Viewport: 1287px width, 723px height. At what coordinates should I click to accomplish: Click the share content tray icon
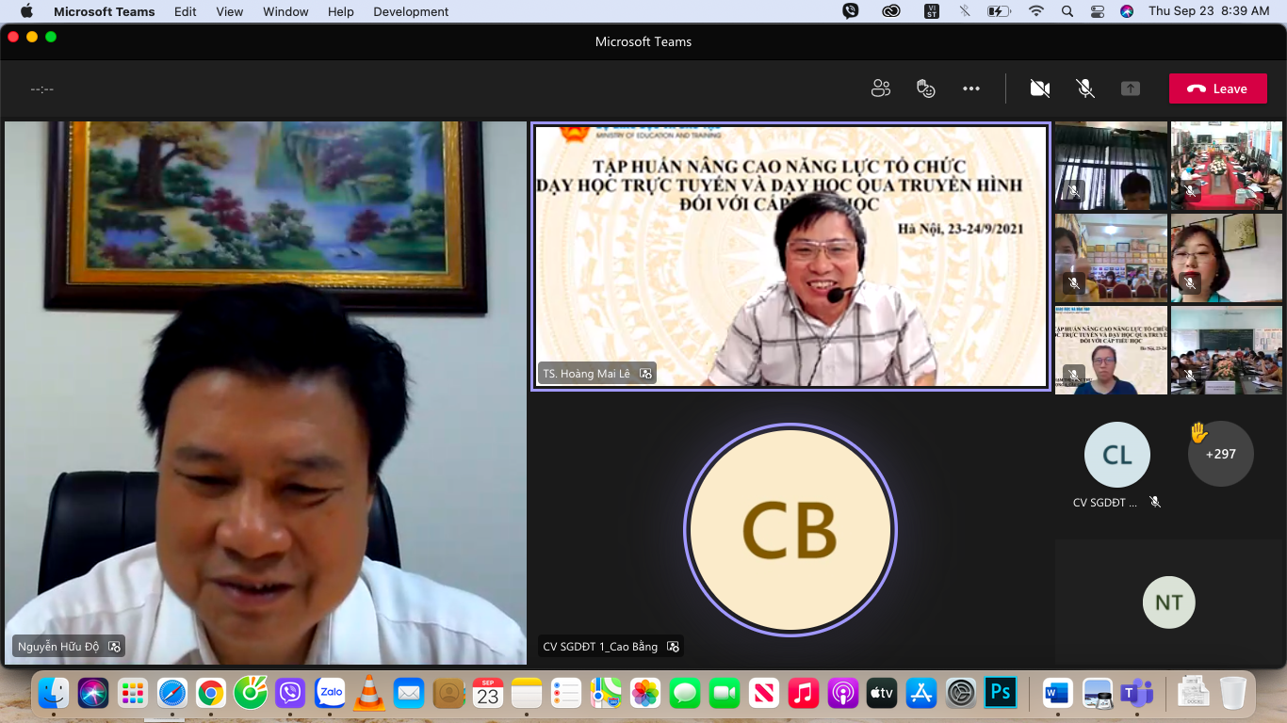pyautogui.click(x=1131, y=88)
